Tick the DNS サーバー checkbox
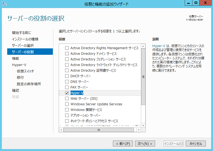The height and width of the screenshot is (151, 213). [x=67, y=82]
